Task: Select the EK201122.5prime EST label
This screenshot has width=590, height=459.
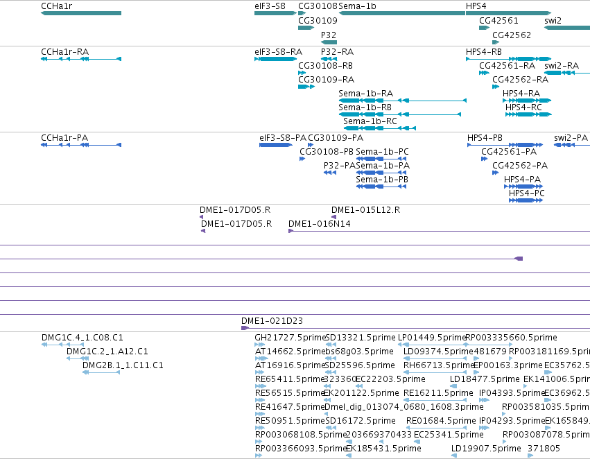Action: tap(362, 394)
